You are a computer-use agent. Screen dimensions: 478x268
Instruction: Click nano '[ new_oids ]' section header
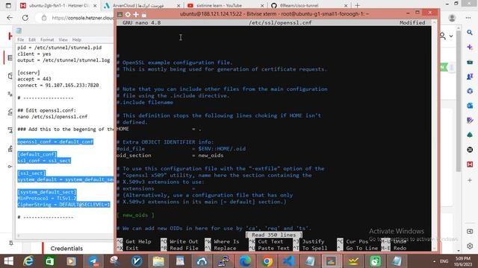point(135,215)
